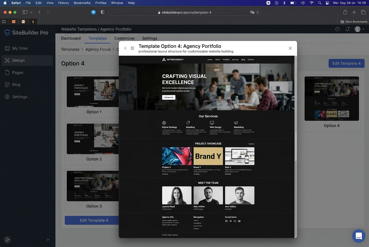
Task: Close the Template Option 4 modal
Action: 290,48
